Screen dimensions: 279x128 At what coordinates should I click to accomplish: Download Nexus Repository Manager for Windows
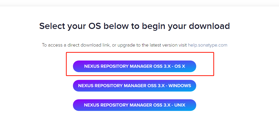(x=134, y=86)
